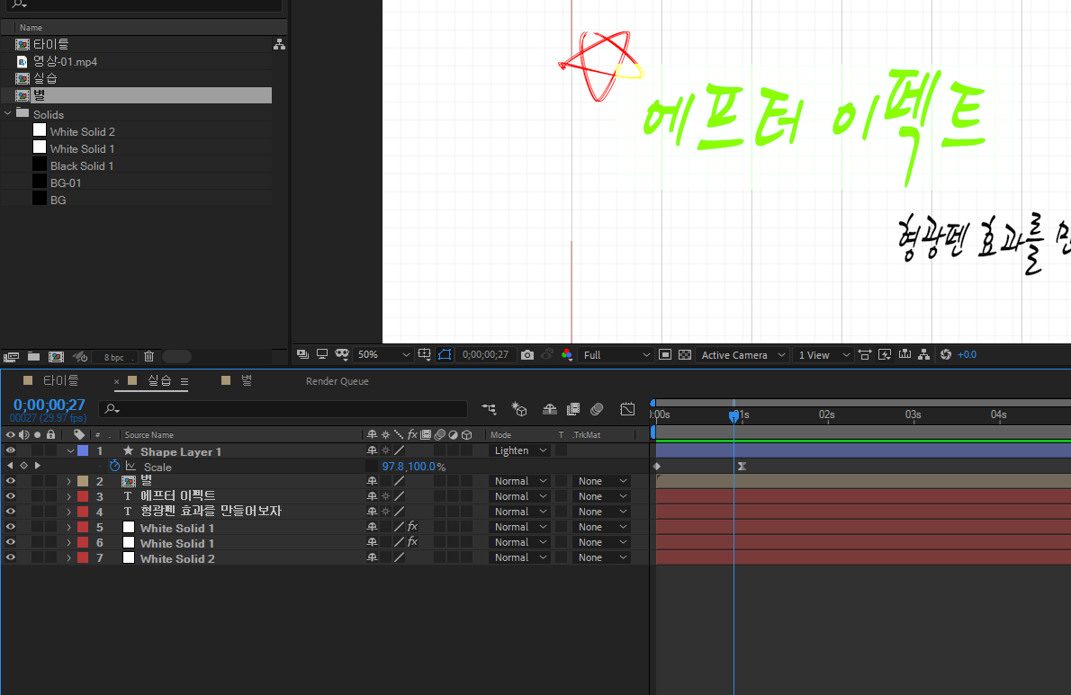Open Composition Mini-Flowchart in timeline
This screenshot has width=1071, height=695.
[x=489, y=409]
